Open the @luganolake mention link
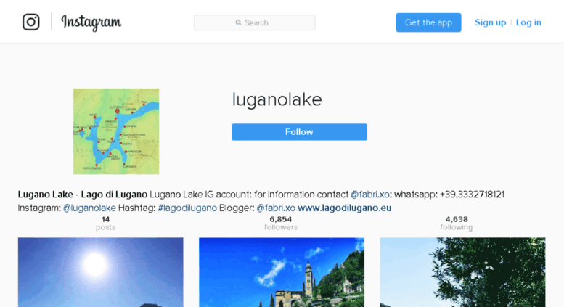Viewport: 564px width, 307px height. [89, 208]
